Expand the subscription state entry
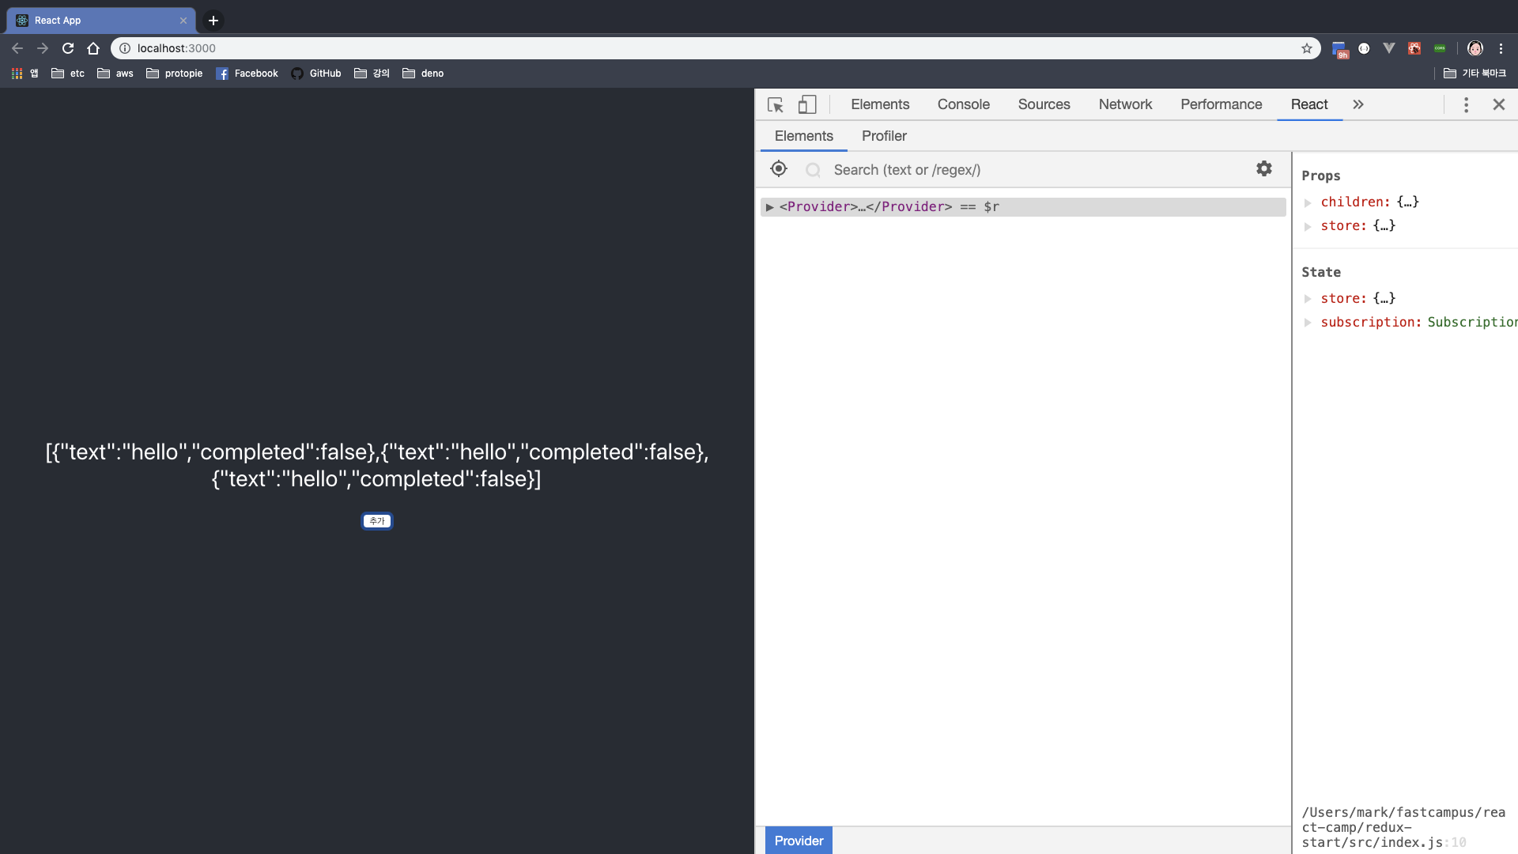 pyautogui.click(x=1308, y=323)
